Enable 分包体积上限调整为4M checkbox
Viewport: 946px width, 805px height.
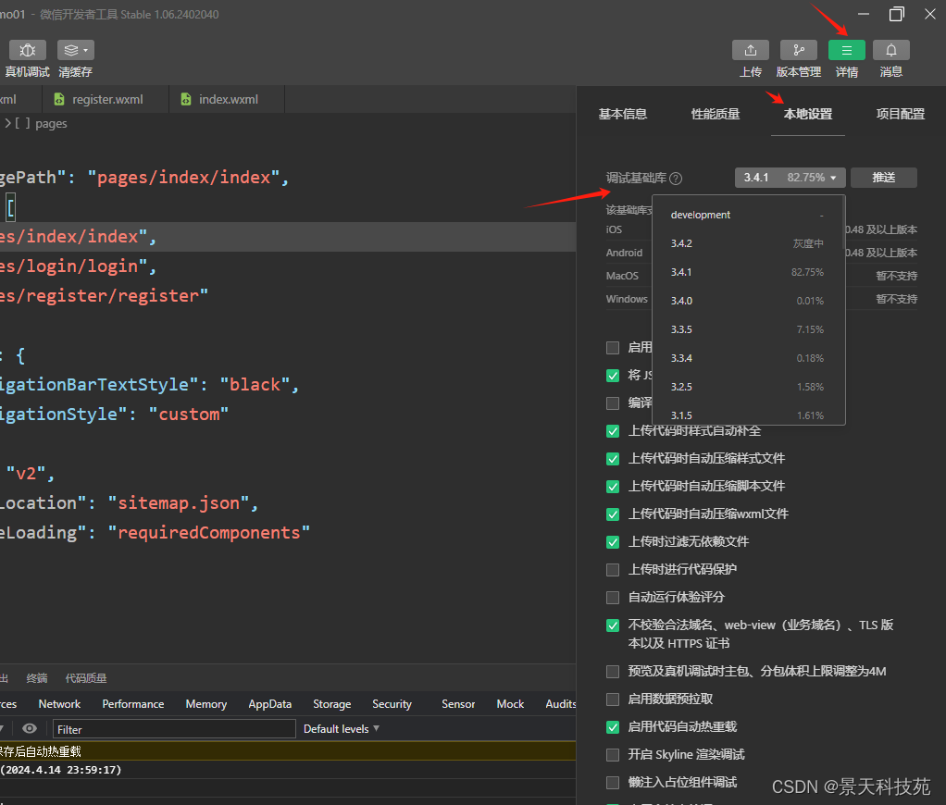click(613, 672)
